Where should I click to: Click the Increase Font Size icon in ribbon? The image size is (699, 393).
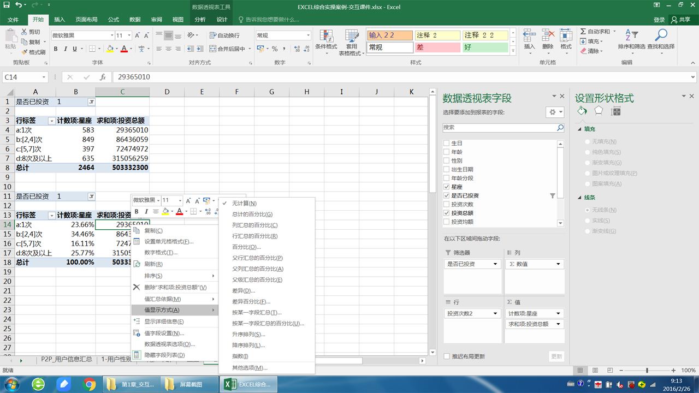pos(137,35)
